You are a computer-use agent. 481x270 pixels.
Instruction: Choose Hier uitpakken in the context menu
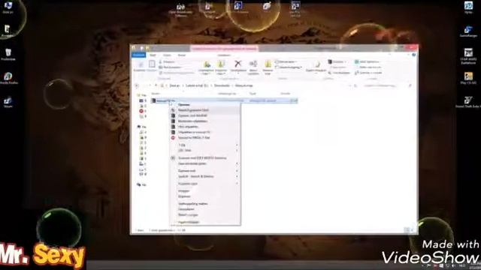click(x=205, y=127)
